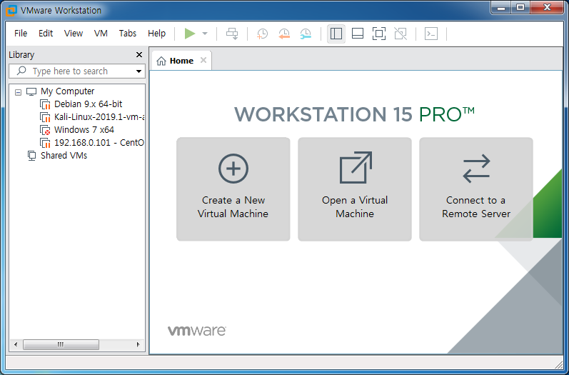Screen dimensions: 569x375
Task: Click Create a New Virtual Machine
Action: (233, 189)
